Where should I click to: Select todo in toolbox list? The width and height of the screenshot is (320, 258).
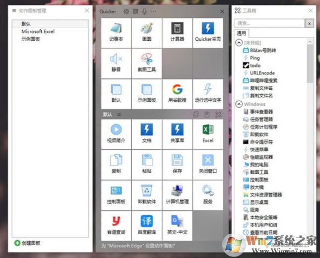[252, 65]
